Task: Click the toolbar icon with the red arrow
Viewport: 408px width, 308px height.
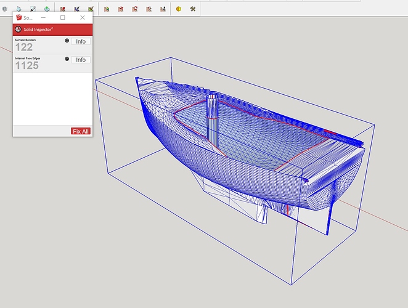Action: [x=62, y=9]
